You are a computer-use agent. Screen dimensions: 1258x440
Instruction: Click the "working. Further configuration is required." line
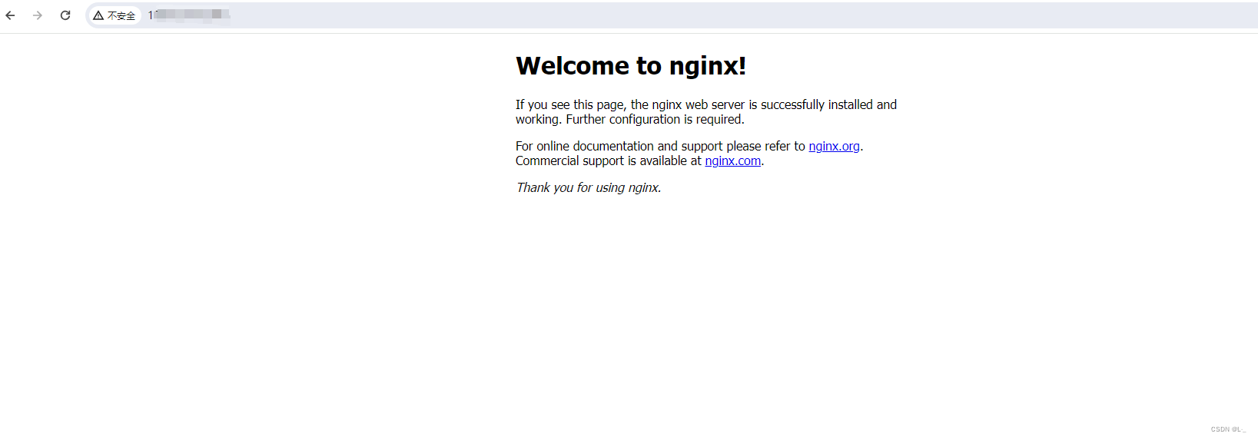point(630,119)
